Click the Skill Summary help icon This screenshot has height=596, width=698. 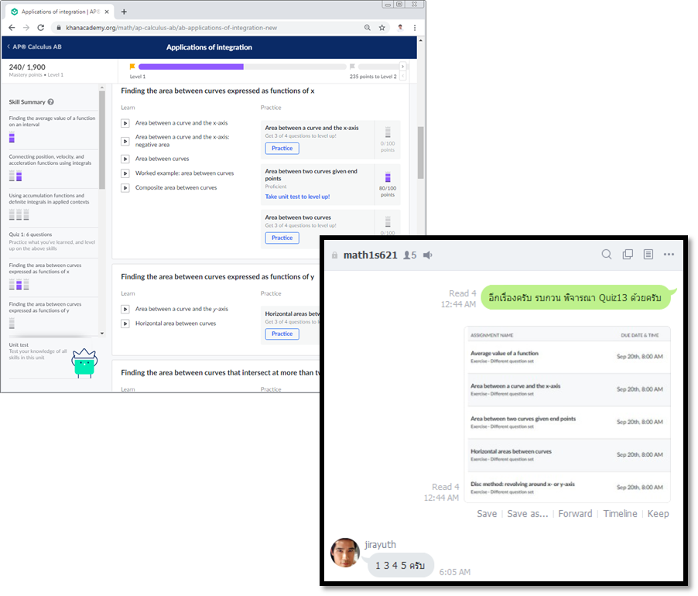(x=51, y=102)
